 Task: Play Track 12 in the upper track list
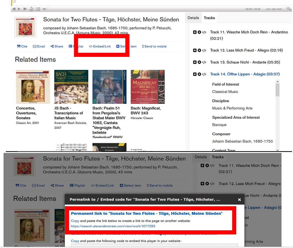tap(199, 50)
